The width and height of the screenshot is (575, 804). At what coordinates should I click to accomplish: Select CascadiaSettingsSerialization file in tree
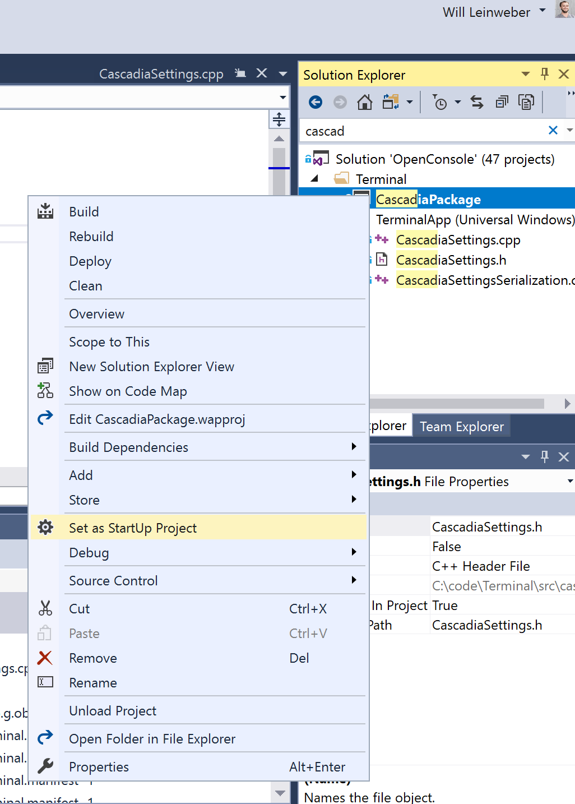pos(485,280)
